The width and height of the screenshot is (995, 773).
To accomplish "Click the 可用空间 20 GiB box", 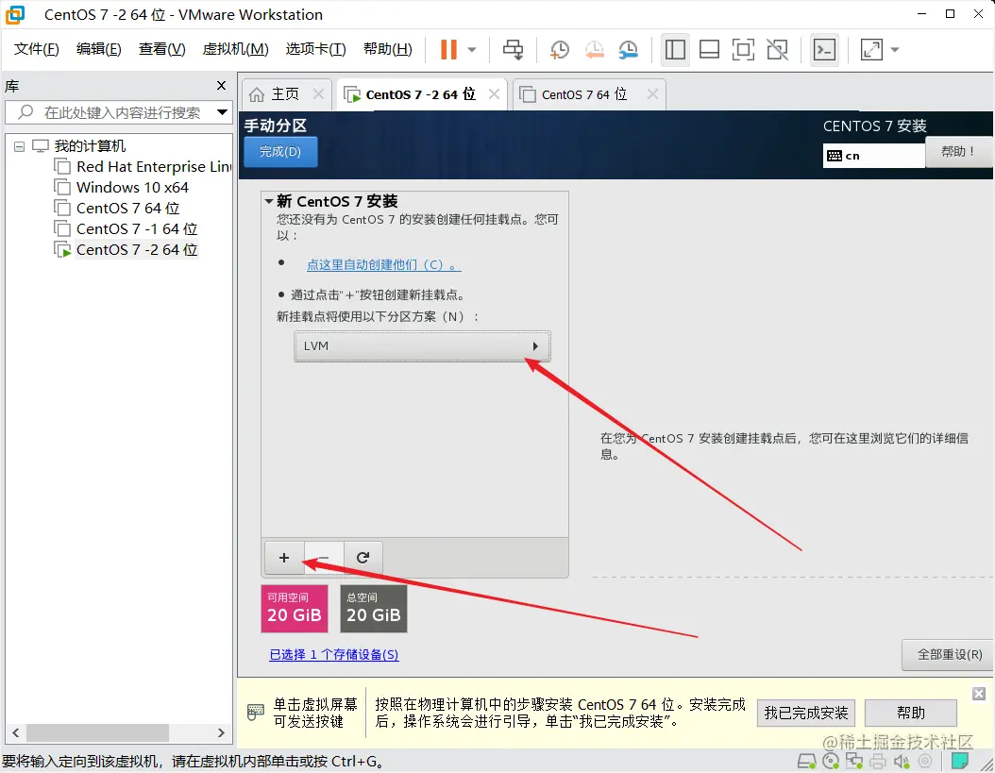I will 295,609.
